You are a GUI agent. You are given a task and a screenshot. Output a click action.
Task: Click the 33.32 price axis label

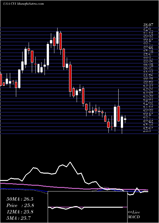tap(148, 61)
